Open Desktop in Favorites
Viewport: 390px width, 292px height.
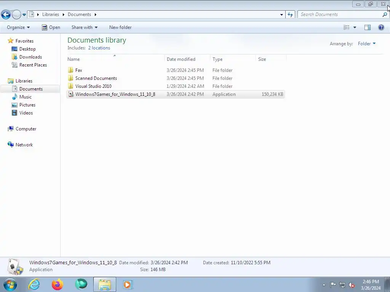(x=24, y=49)
